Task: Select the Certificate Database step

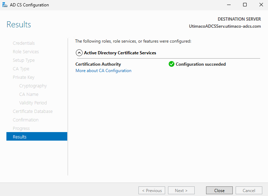Action: click(x=32, y=111)
